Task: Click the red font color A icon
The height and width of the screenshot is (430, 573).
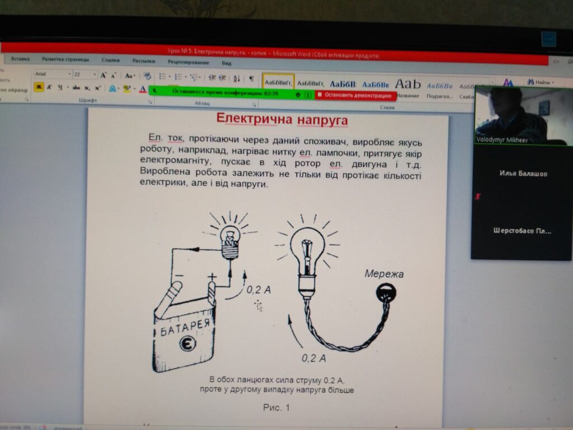Action: click(143, 89)
